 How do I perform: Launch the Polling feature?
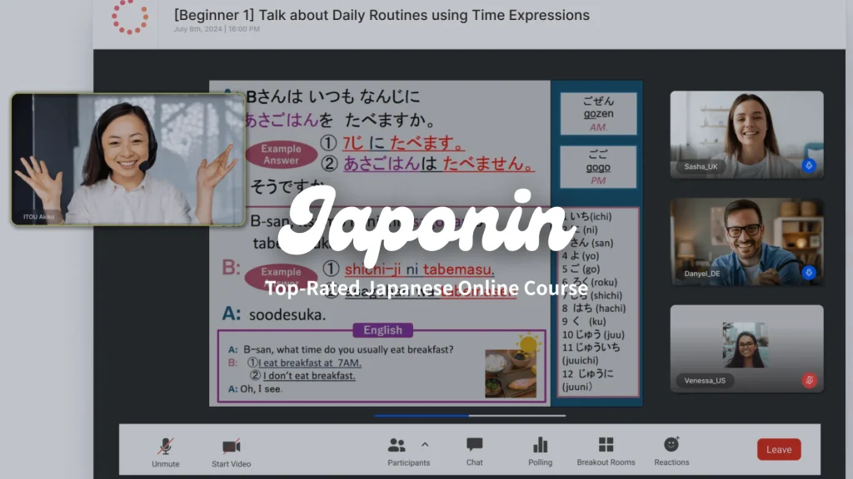(x=539, y=449)
